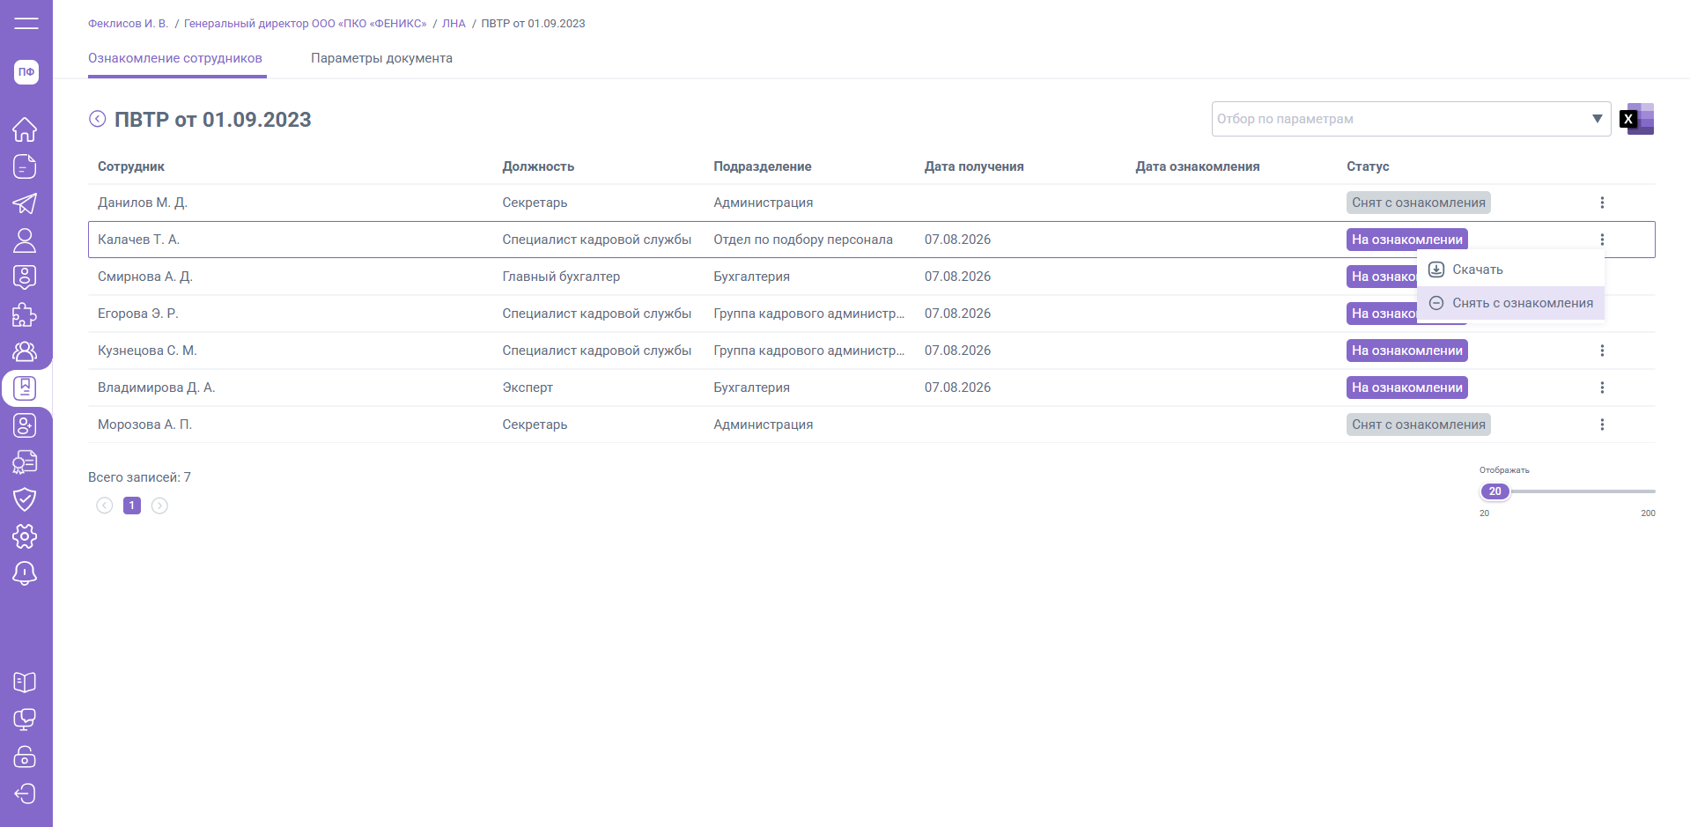Viewport: 1690px width, 827px height.
Task: Sort by Дата ознакомления column header
Action: point(1198,166)
